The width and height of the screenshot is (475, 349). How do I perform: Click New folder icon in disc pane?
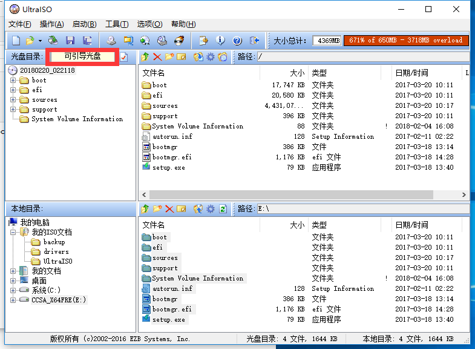[x=169, y=57]
